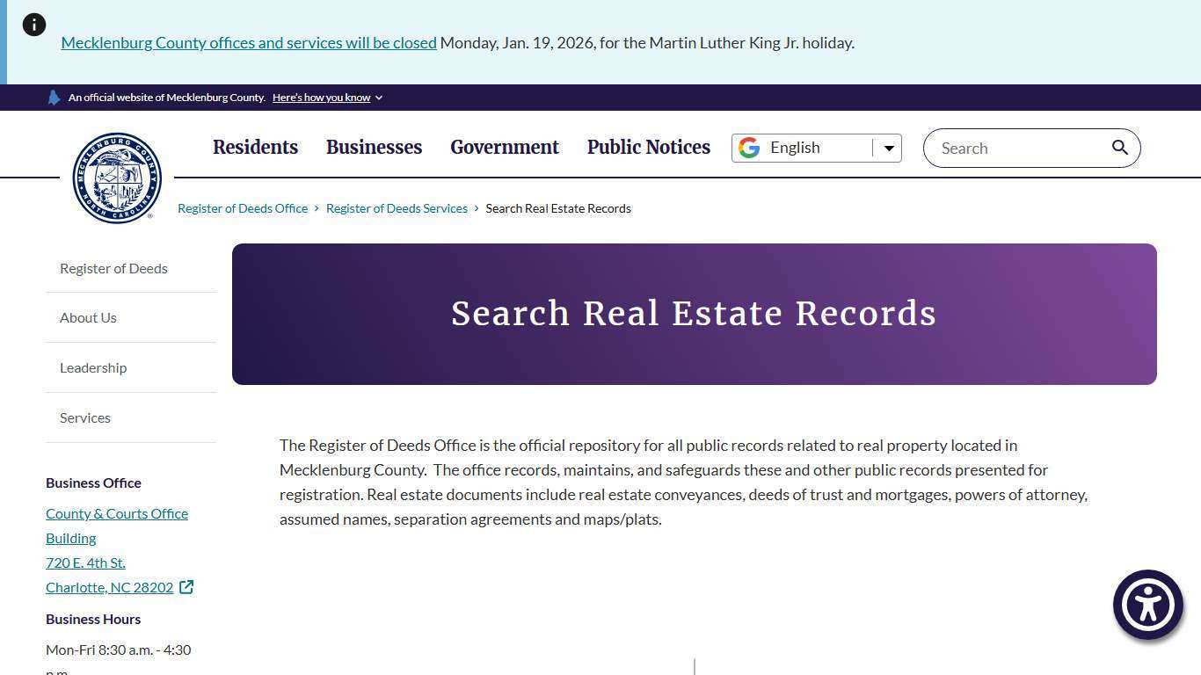Open the Public Notices menu
This screenshot has height=675, width=1201.
(x=648, y=147)
